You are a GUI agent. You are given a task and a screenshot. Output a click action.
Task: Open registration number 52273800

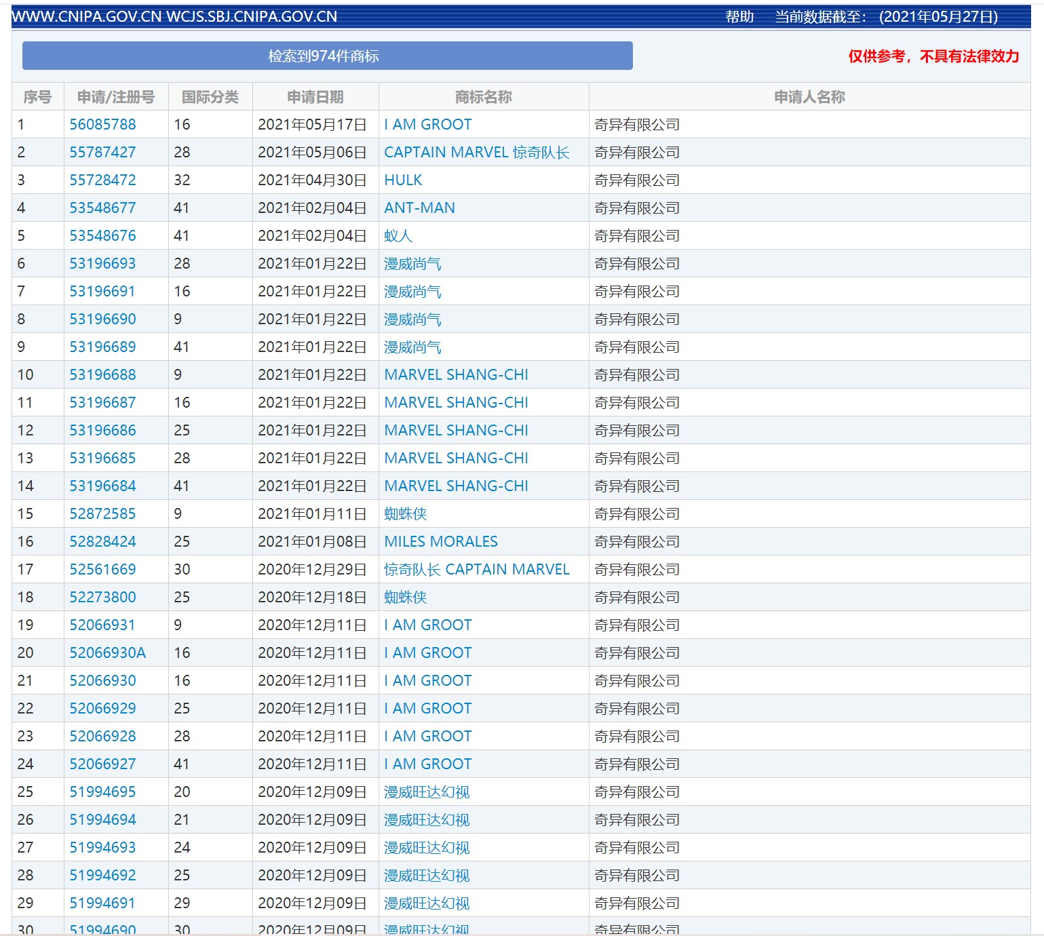click(x=102, y=598)
